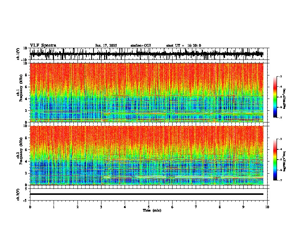Click ch.1 frequency axis tick label 8
Viewport: 301px width, 232px height.
pyautogui.click(x=26, y=75)
